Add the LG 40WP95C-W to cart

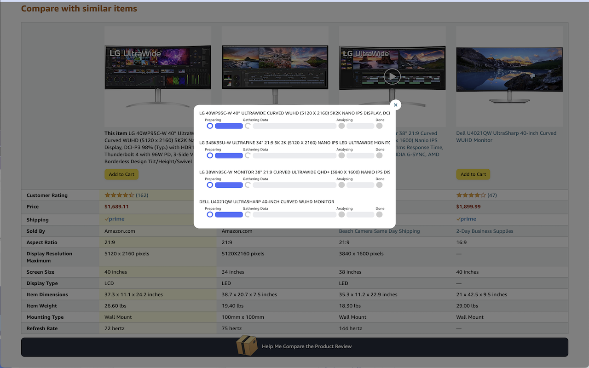tap(121, 174)
